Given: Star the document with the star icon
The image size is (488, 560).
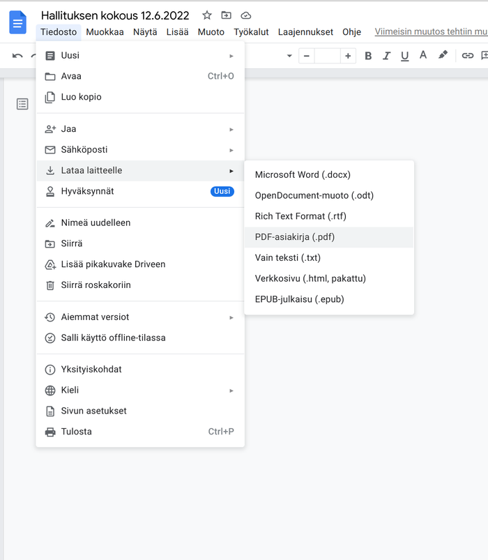Looking at the screenshot, I should (206, 15).
